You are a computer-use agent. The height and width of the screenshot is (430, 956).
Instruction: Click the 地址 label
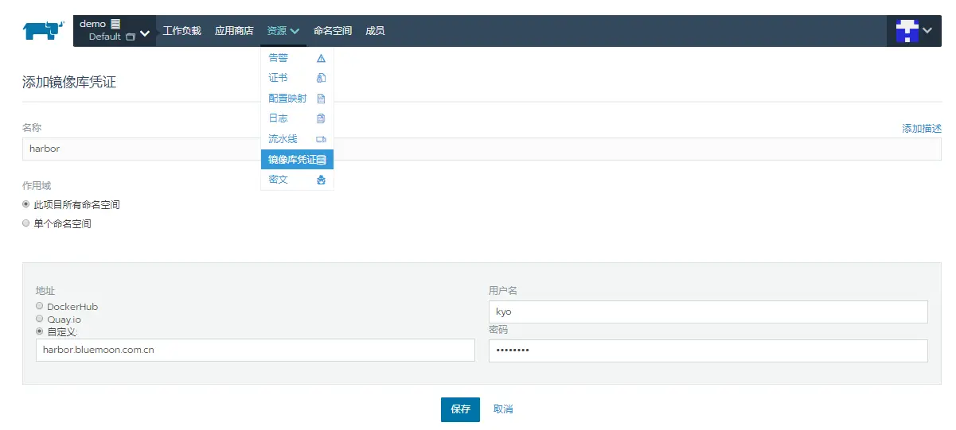coord(45,291)
